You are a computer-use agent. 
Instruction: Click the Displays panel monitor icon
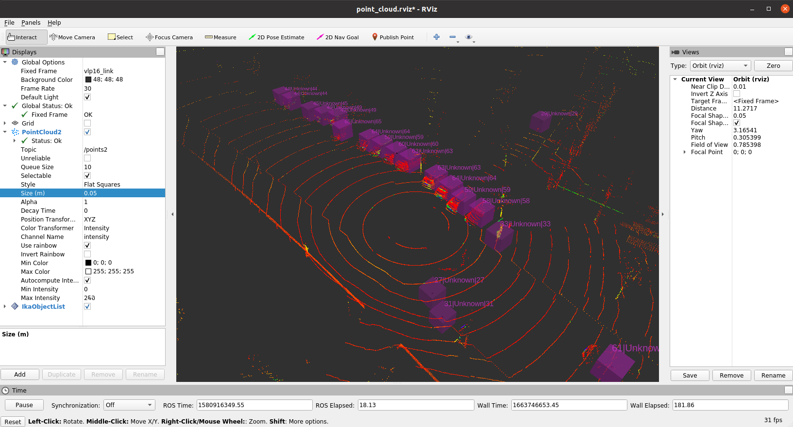[5, 52]
